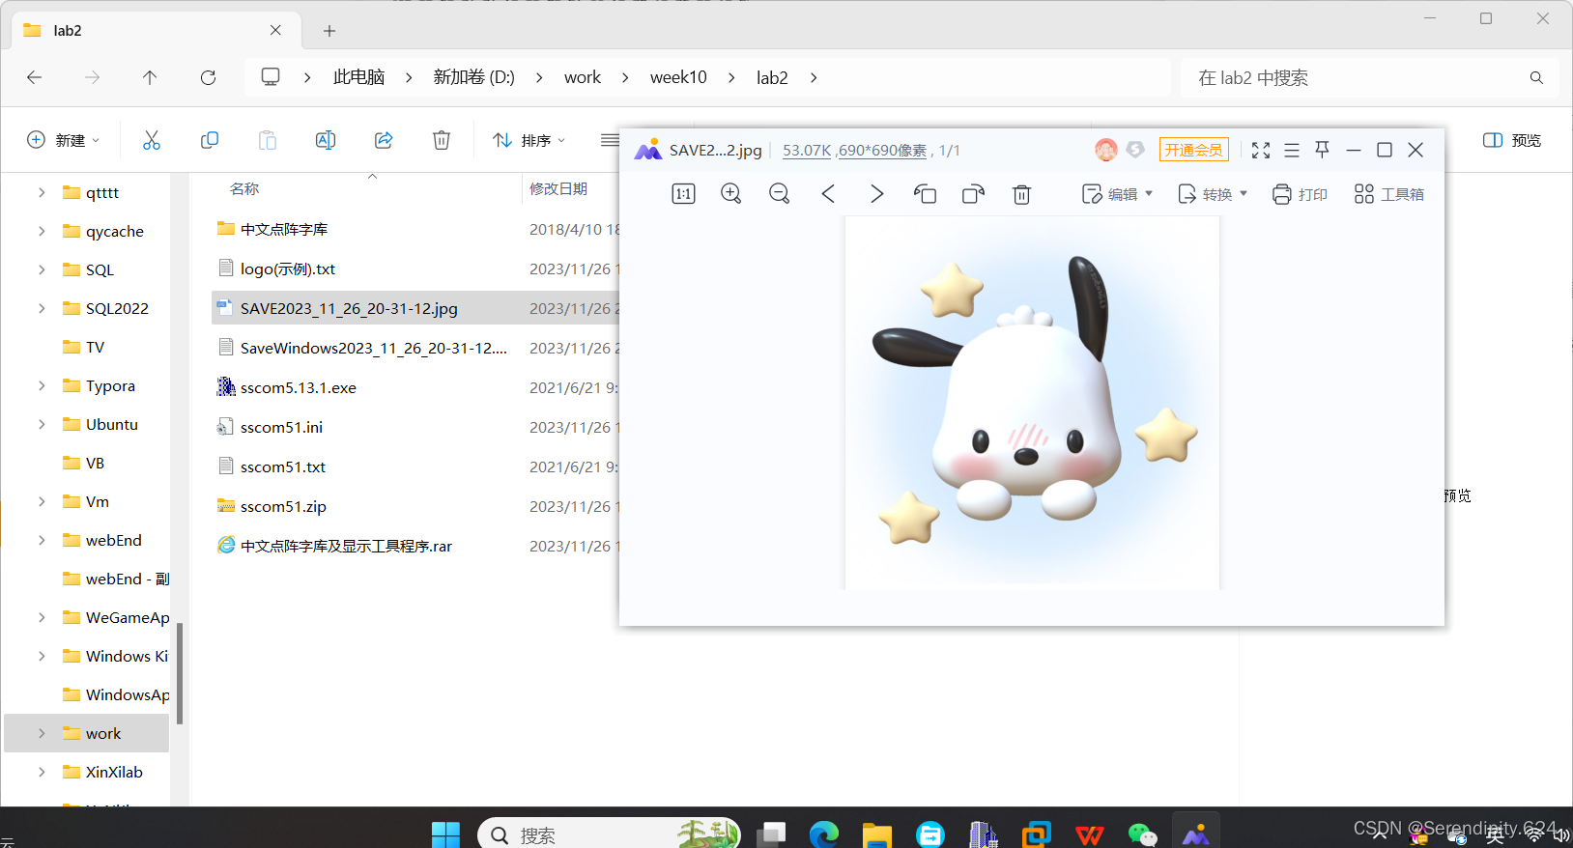Click the user avatar in image viewer
The width and height of the screenshot is (1573, 848).
click(1106, 150)
